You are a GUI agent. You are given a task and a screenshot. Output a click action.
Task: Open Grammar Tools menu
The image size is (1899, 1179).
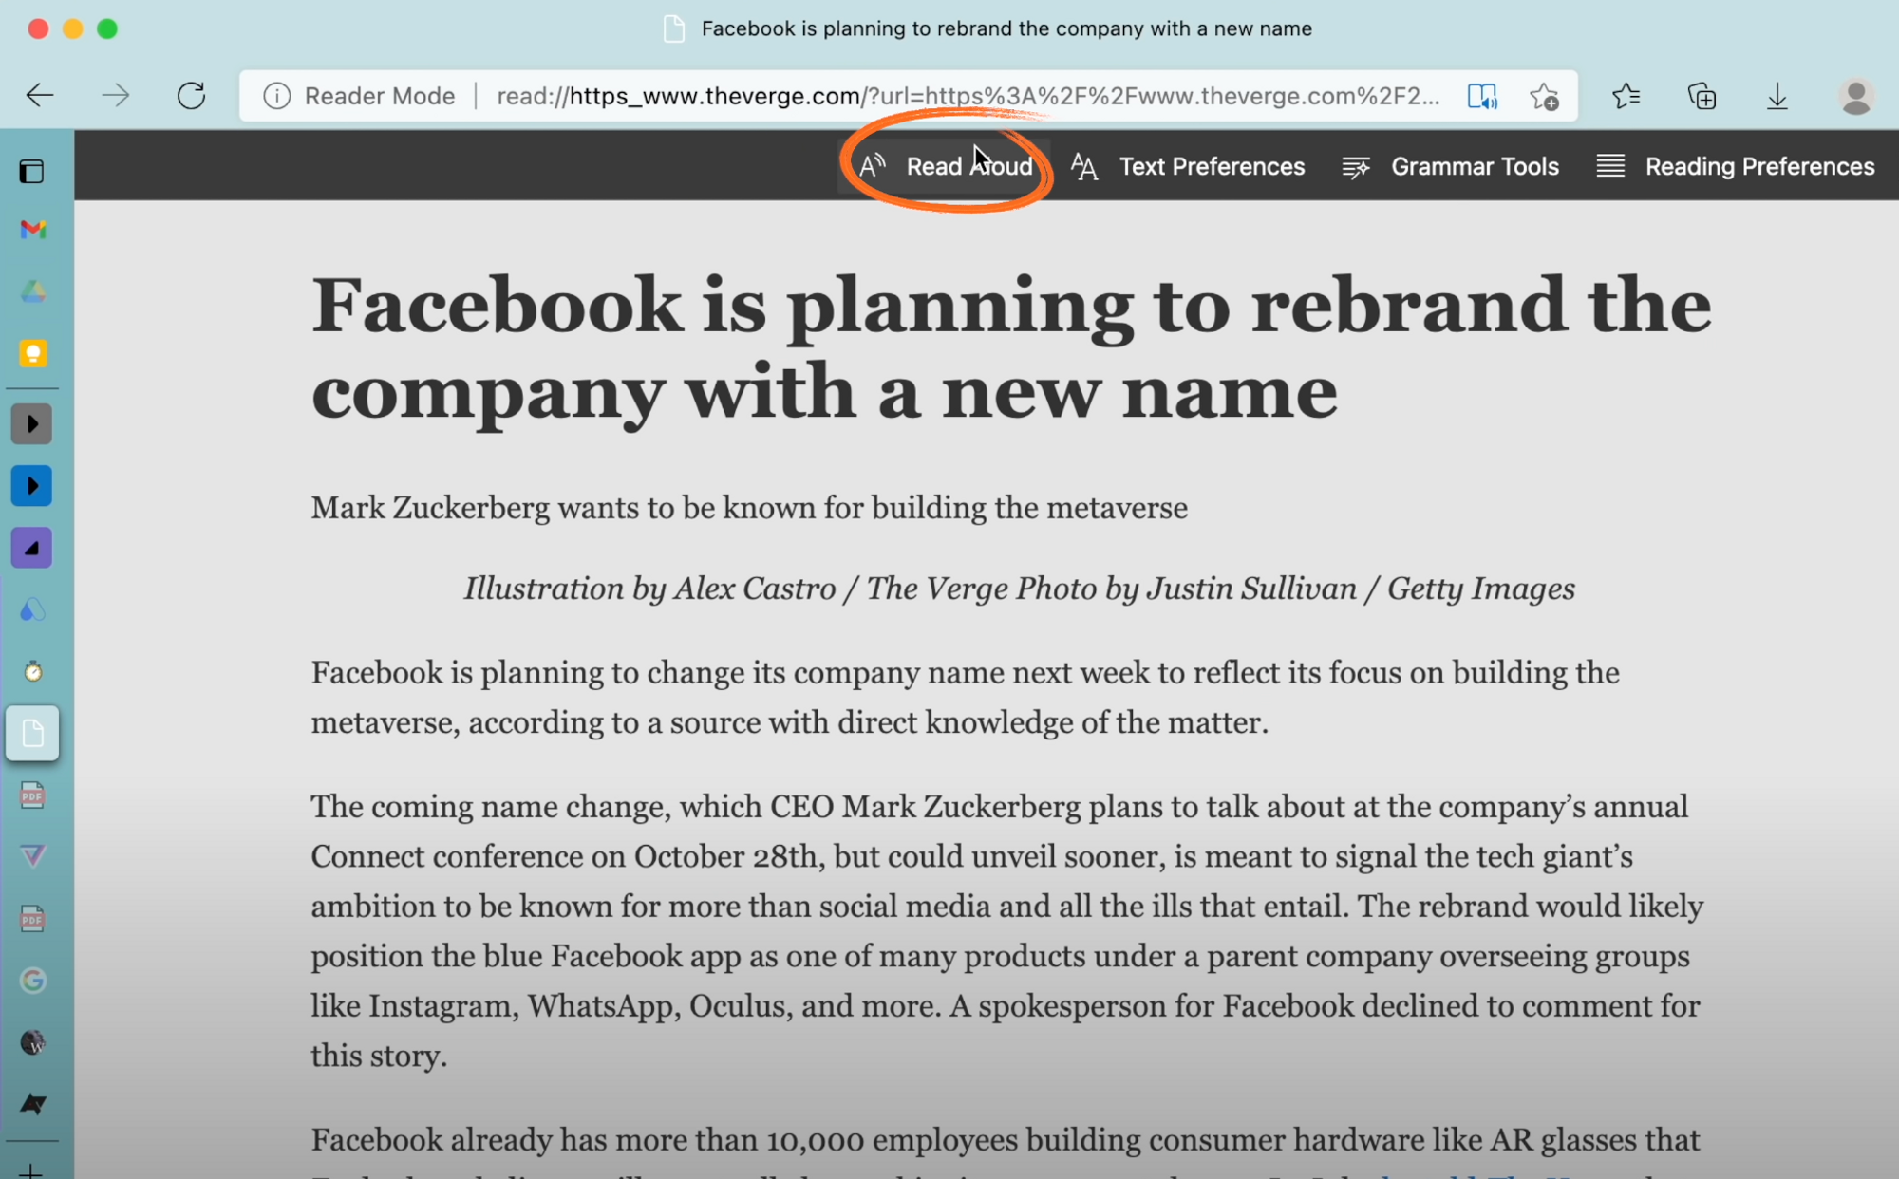[x=1450, y=166]
